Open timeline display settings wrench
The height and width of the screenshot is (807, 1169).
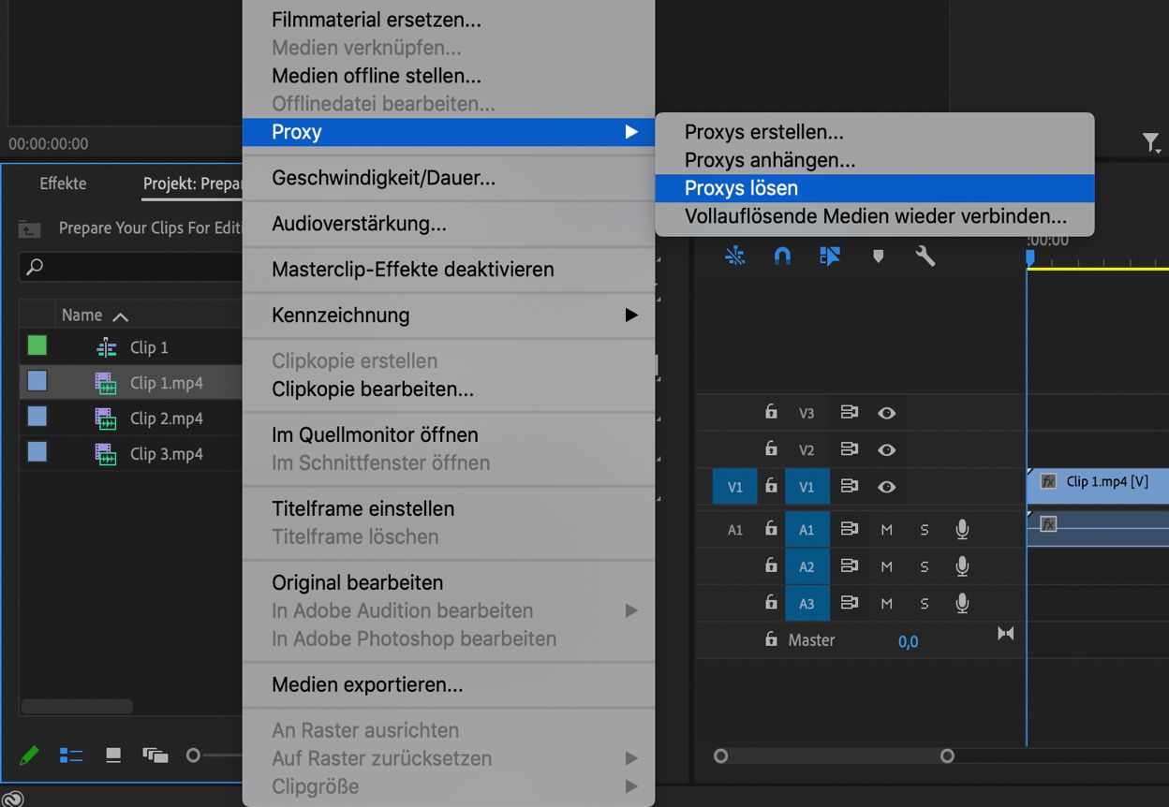coord(925,256)
